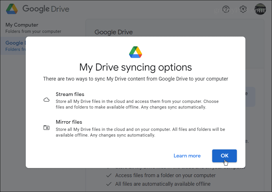Screen dimensions: 272x192
Task: Select the 'Stream files' option heading
Action: [x=70, y=94]
